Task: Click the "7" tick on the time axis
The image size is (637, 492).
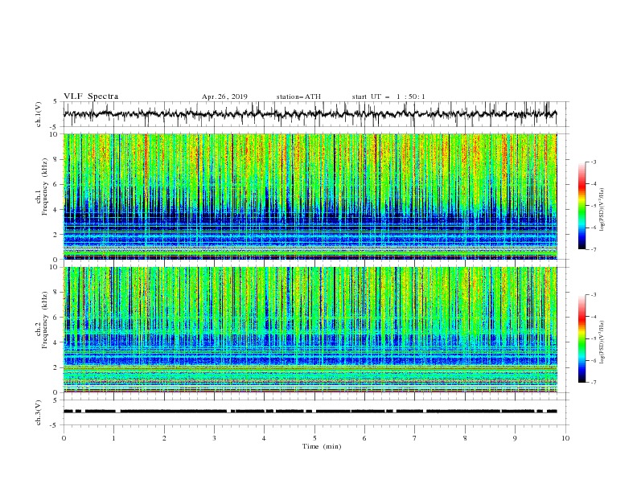Action: [x=415, y=438]
